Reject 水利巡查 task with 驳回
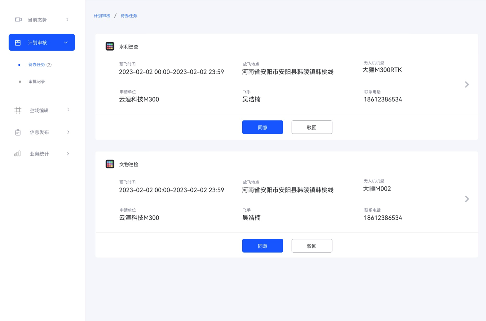486x321 pixels. (312, 127)
